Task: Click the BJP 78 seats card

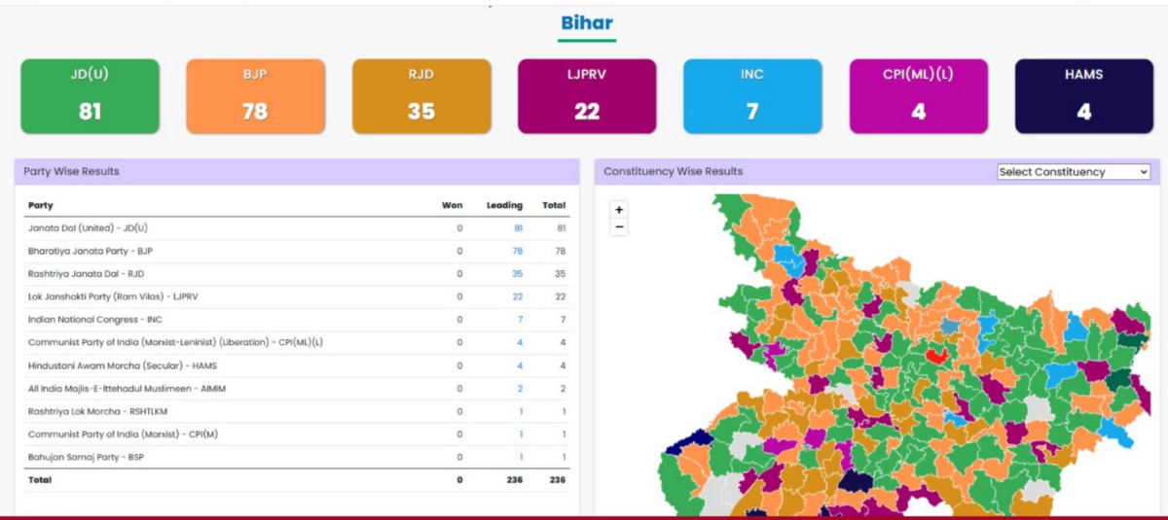Action: [x=255, y=96]
